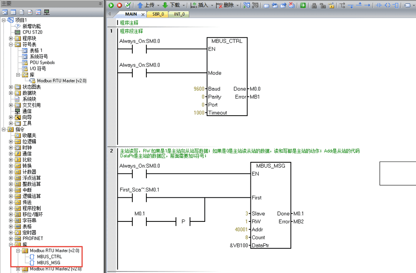The height and width of the screenshot is (273, 416).
Task: Switch to the INT_0 tab
Action: [179, 14]
